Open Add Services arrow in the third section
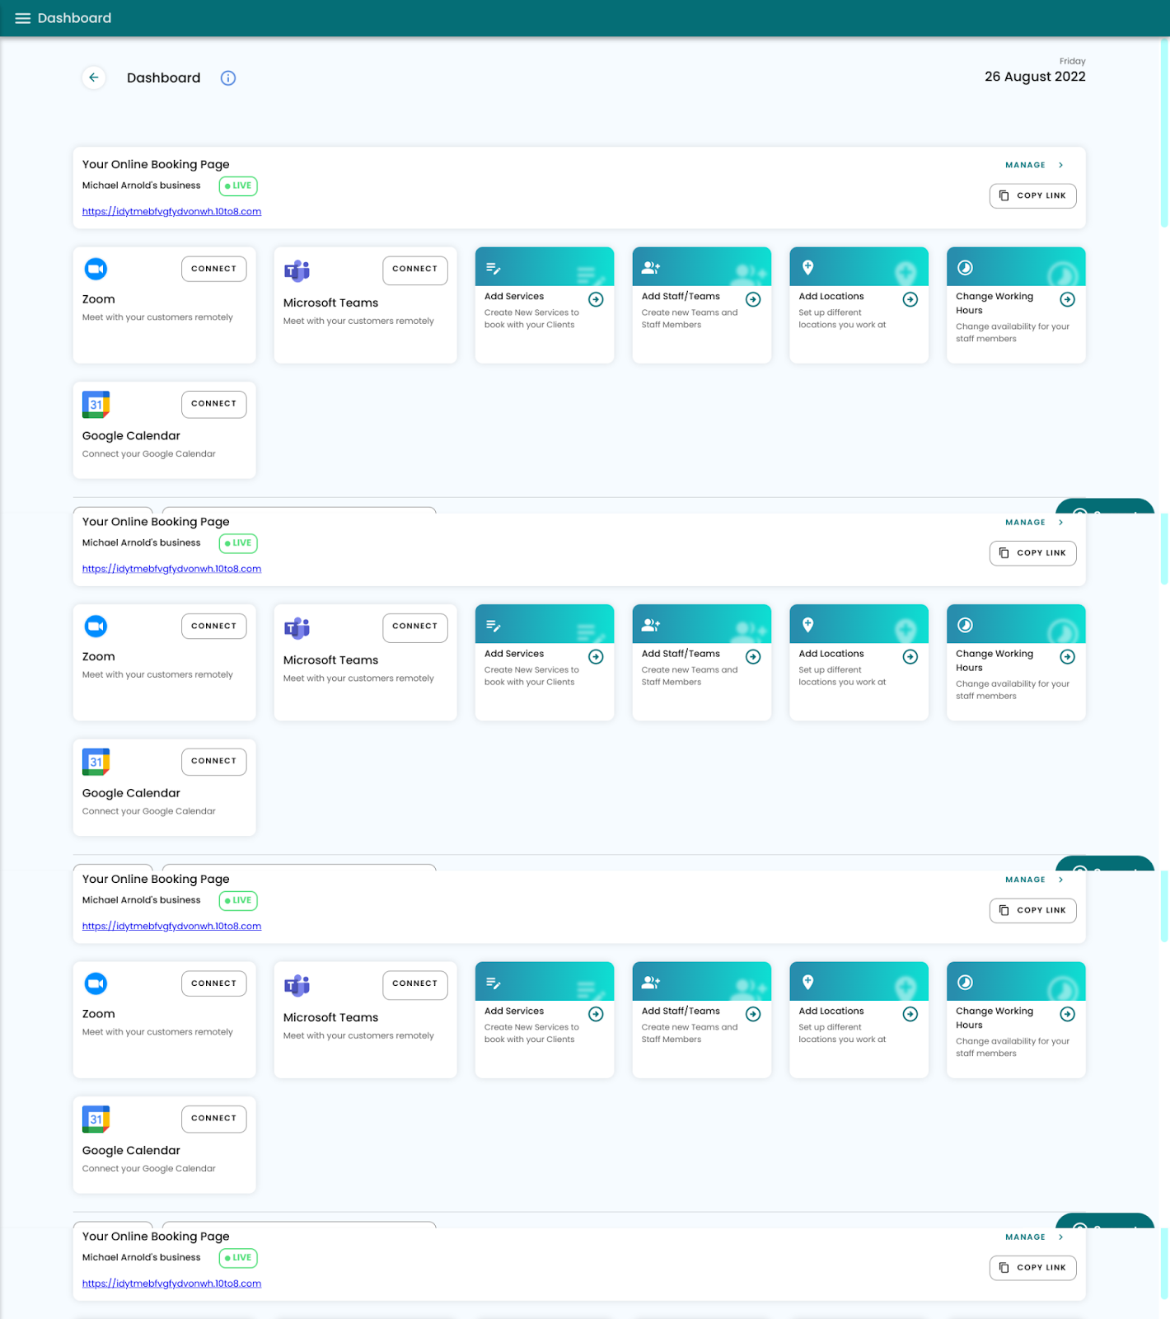Screen dimensions: 1170x1319 point(596,1014)
